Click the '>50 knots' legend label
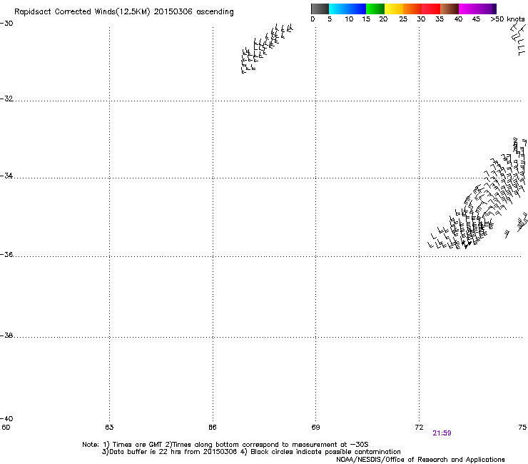This screenshot has width=528, height=464. pyautogui.click(x=507, y=19)
